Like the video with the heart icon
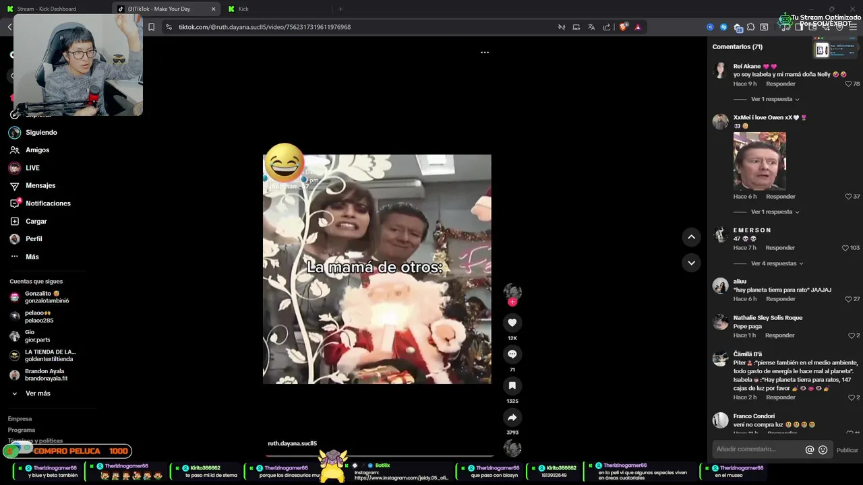This screenshot has width=863, height=485. [512, 323]
